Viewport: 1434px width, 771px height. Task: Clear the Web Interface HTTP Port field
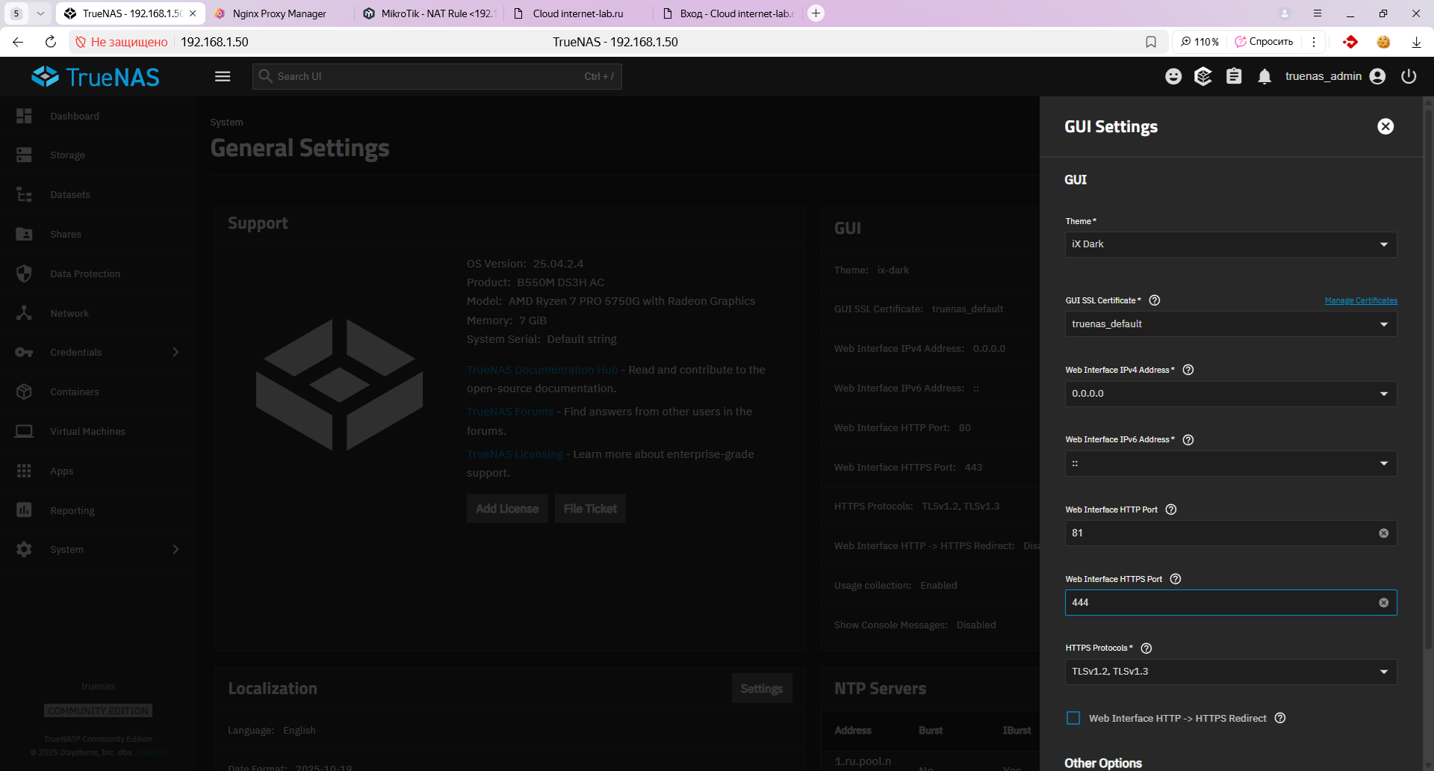(1383, 533)
